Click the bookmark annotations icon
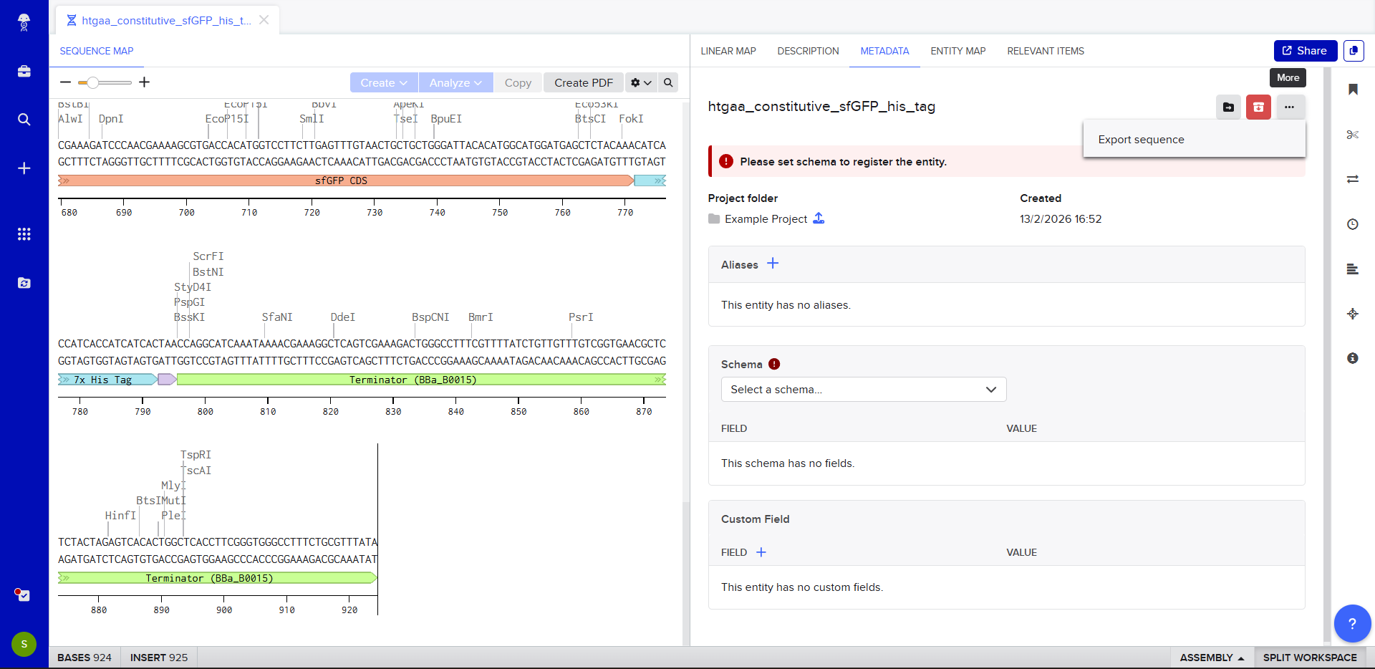Viewport: 1375px width, 669px height. [1352, 90]
